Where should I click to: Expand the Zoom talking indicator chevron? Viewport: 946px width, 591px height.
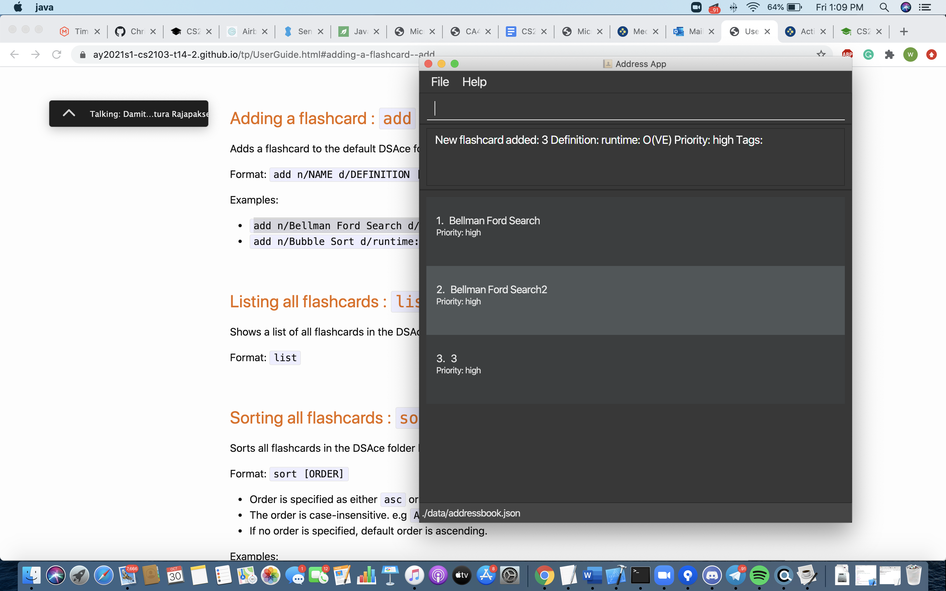pyautogui.click(x=69, y=113)
